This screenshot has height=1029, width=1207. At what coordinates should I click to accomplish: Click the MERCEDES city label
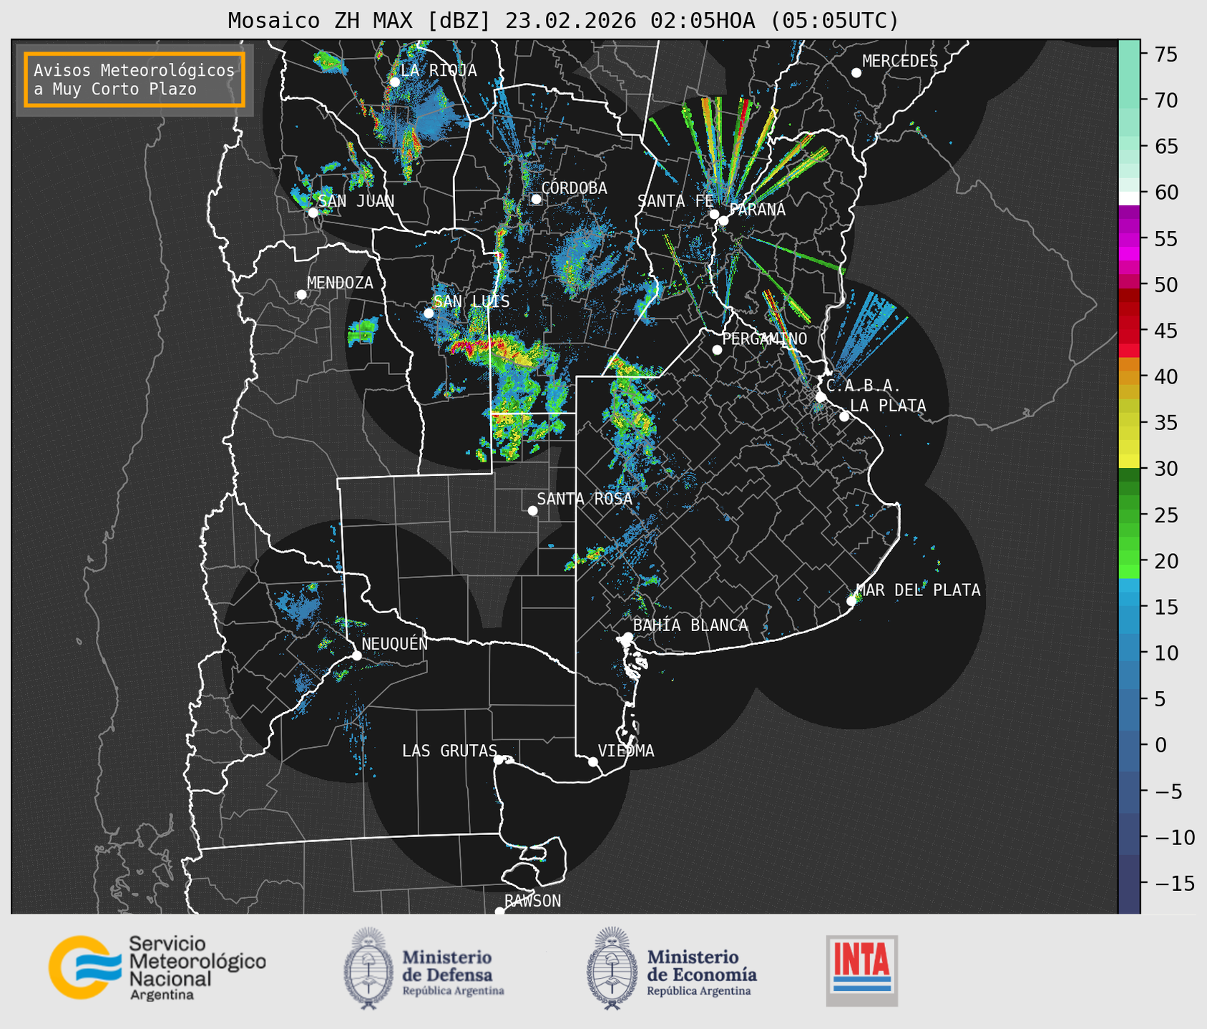point(900,62)
